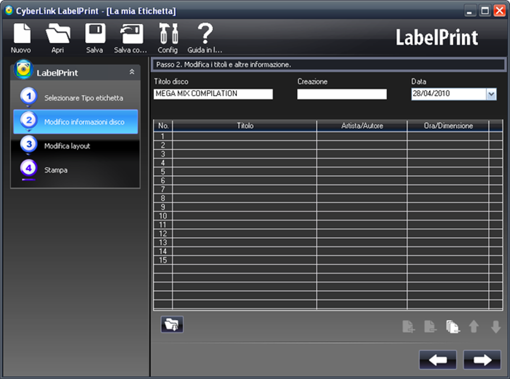Image resolution: width=510 pixels, height=379 pixels.
Task: Close the CyberLink LabelPrint window
Action: coord(499,11)
